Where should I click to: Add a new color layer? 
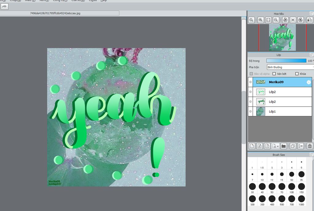[252, 146]
